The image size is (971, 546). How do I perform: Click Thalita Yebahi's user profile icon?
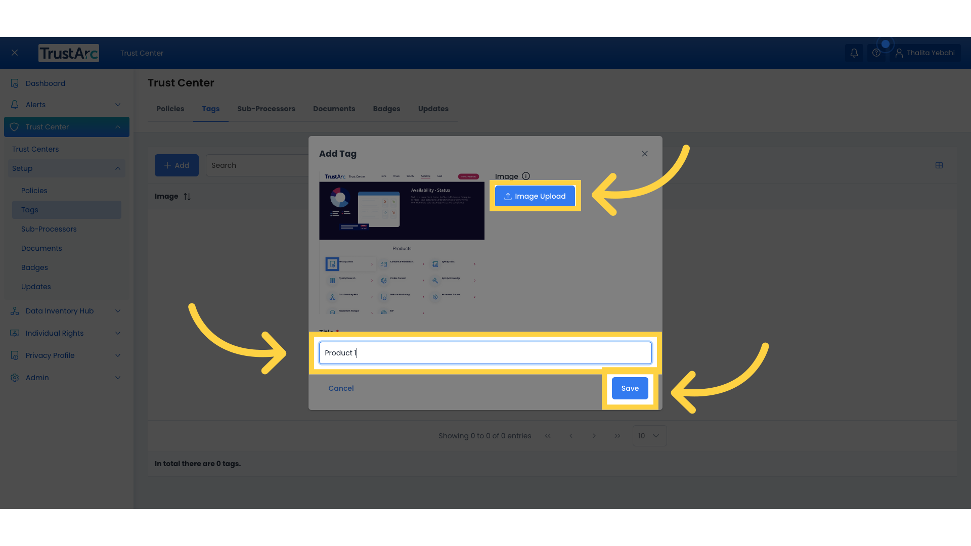(900, 53)
